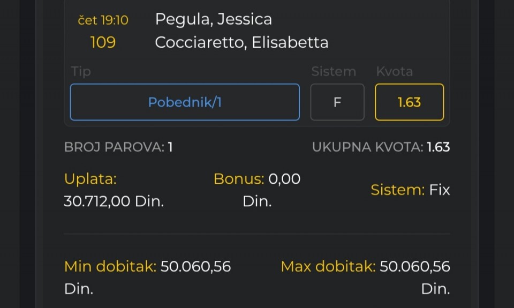Click the Max dobitak label
The image size is (514, 308).
(x=328, y=266)
